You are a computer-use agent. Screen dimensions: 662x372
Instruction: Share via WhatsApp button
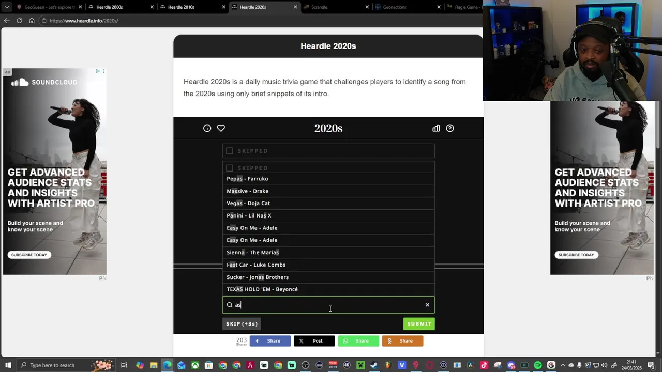(358, 341)
